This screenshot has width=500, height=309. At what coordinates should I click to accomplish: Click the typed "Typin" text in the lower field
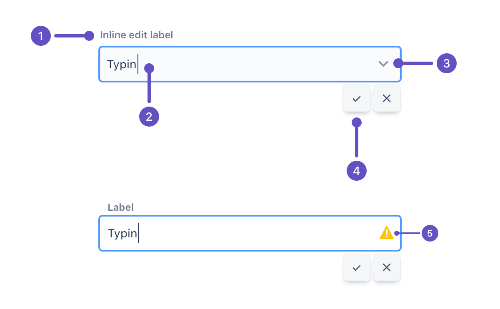(x=122, y=234)
